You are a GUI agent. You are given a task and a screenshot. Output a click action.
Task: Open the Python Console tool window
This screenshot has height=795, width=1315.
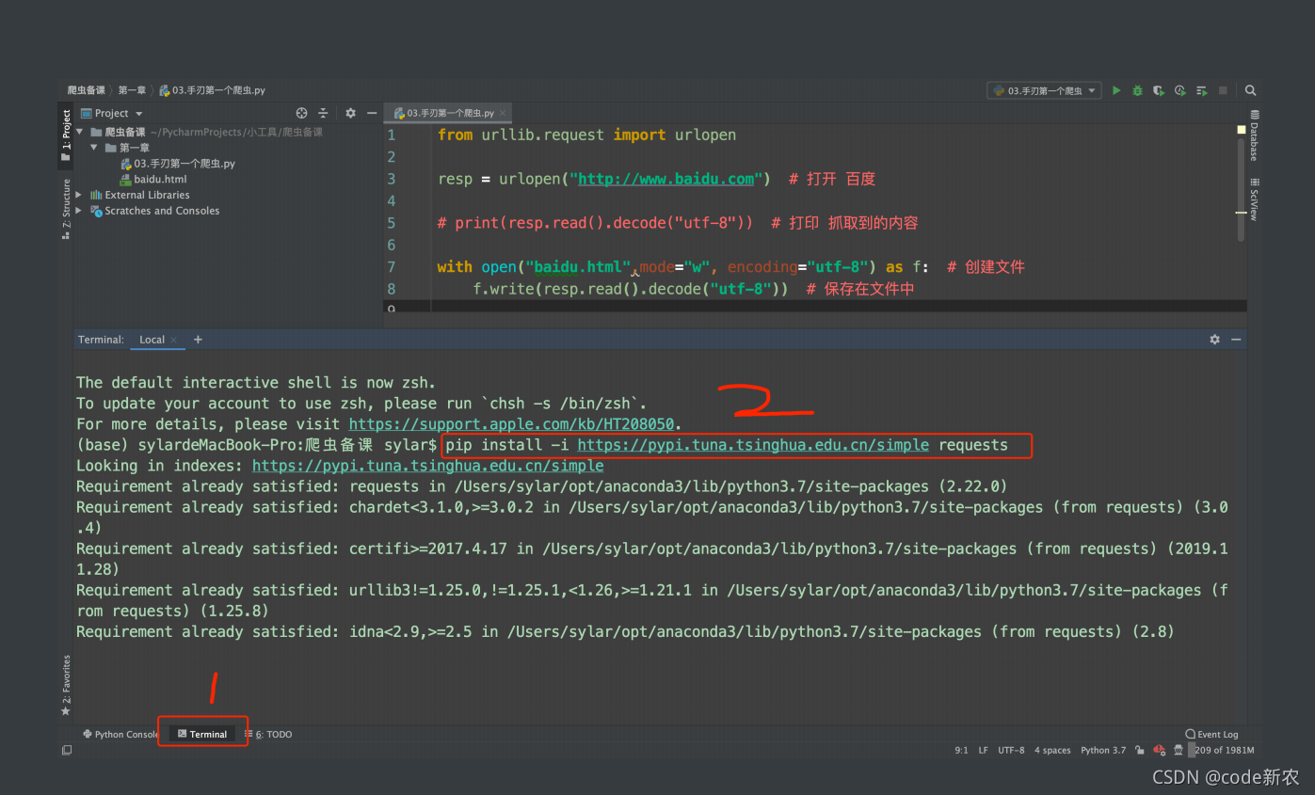point(120,734)
